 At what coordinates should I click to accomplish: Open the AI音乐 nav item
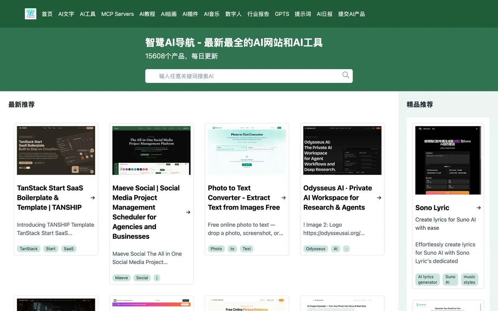(212, 14)
